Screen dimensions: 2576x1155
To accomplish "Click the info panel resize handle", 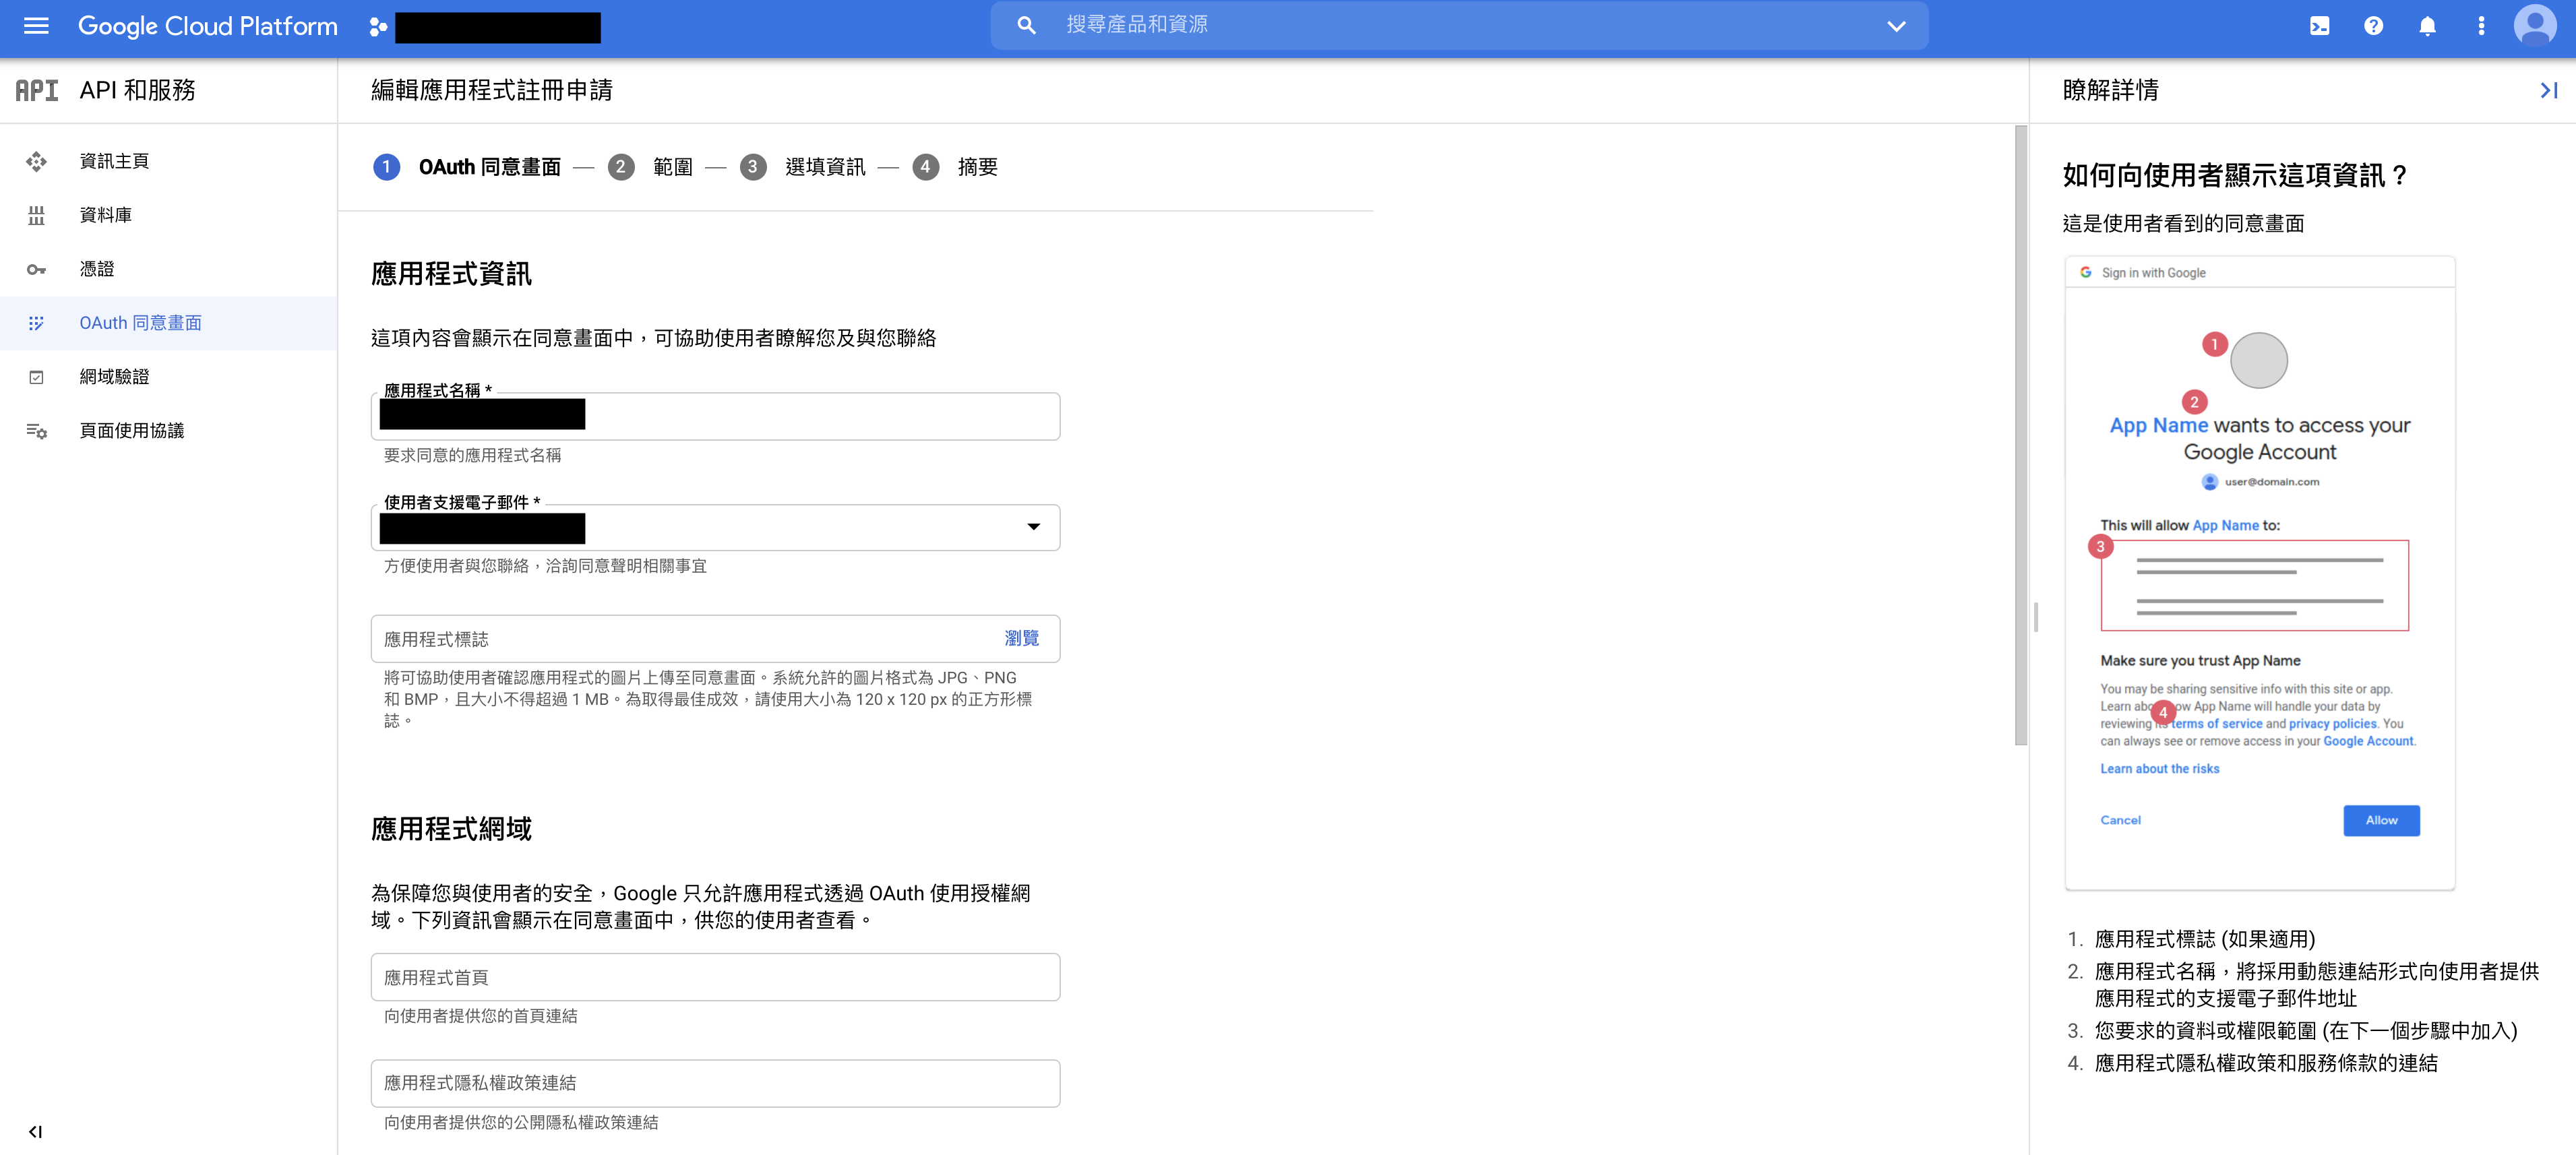I will click(x=2035, y=616).
